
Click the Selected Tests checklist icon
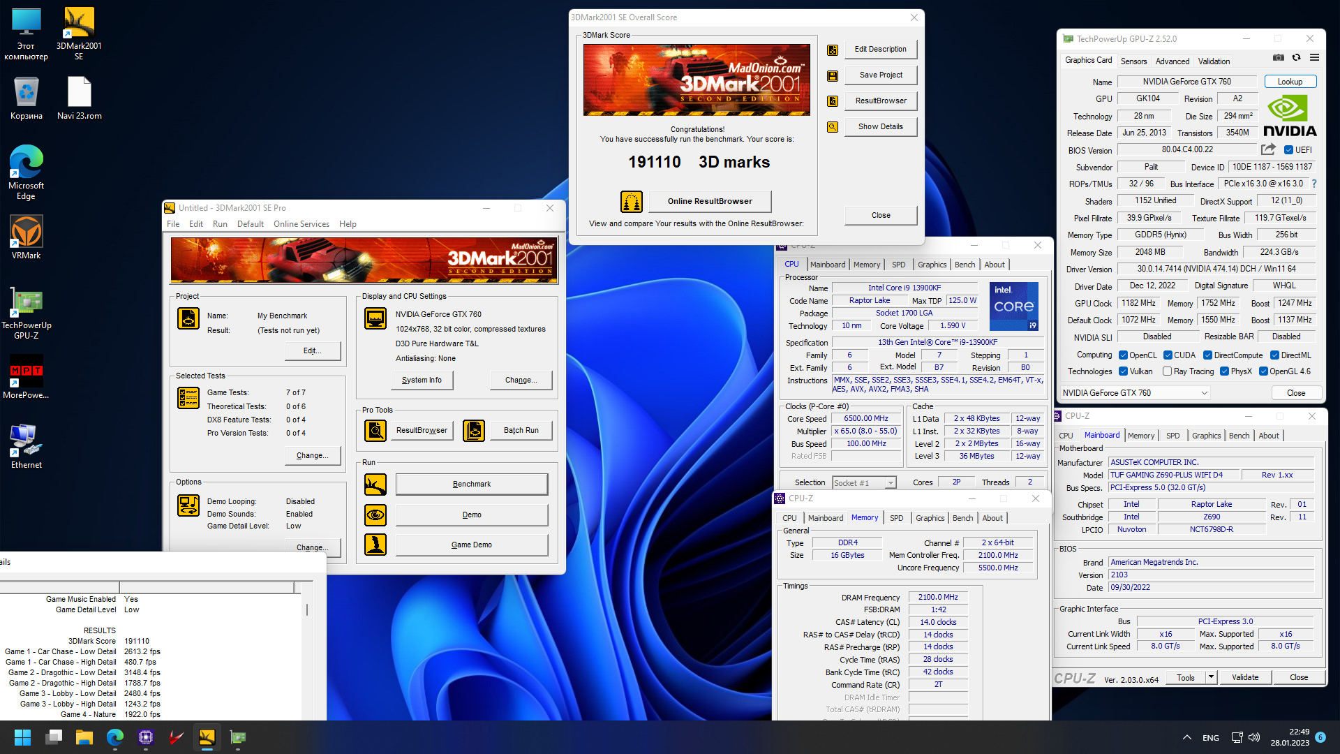coord(188,398)
